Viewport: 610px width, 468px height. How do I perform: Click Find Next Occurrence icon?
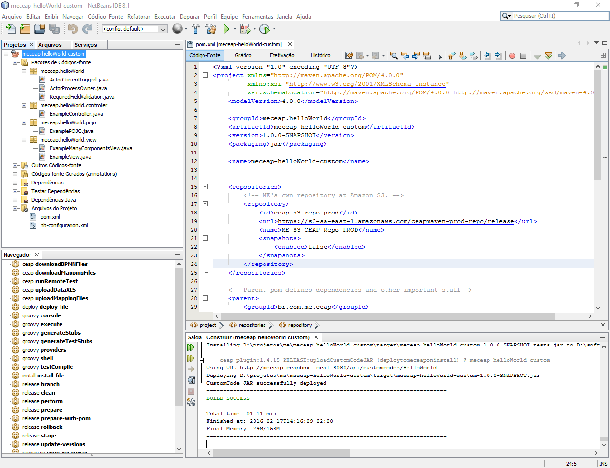(x=416, y=56)
